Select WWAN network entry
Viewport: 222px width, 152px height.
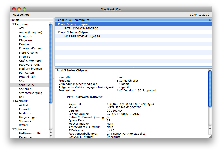[x=23, y=125]
